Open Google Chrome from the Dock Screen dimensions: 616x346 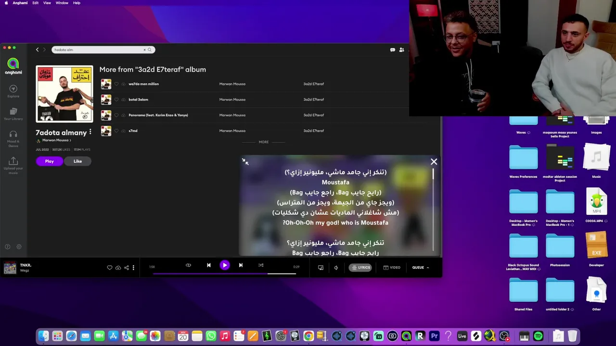click(x=308, y=336)
